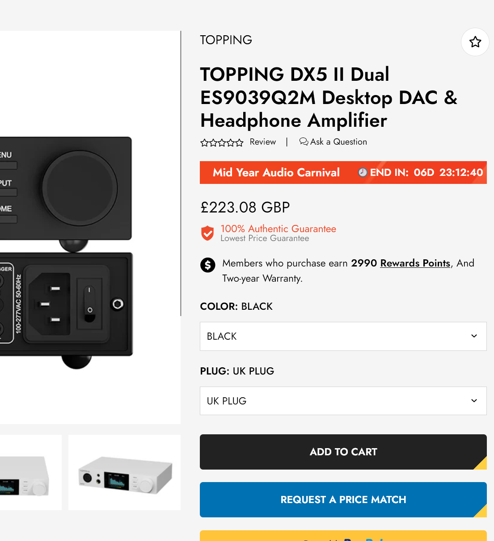Open the Rewards Points link
This screenshot has width=494, height=541.
414,263
